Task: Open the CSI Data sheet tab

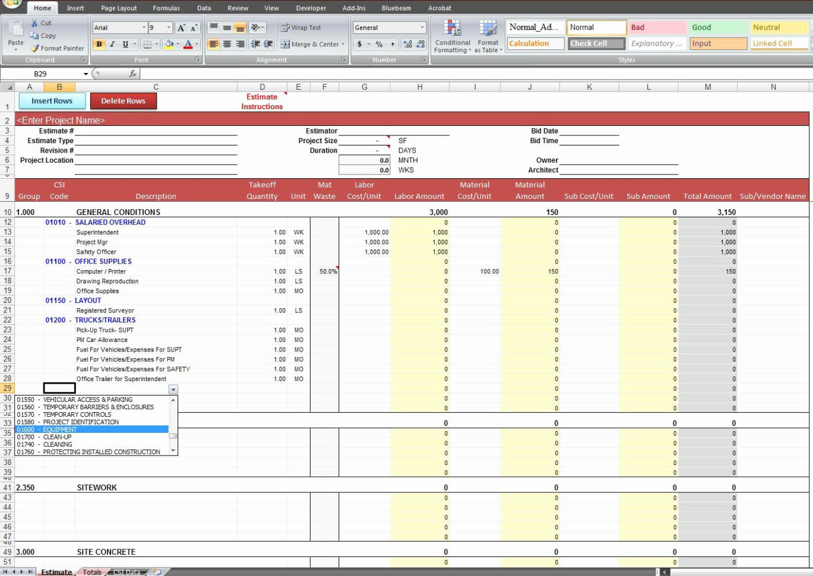Action: (x=126, y=572)
